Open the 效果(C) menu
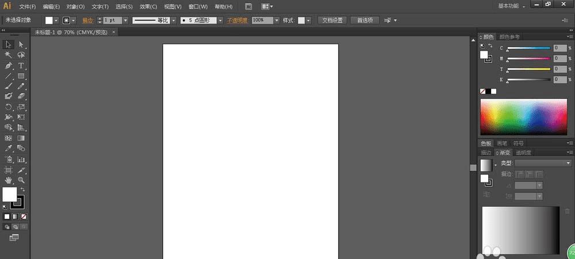Image resolution: width=575 pixels, height=259 pixels. [148, 6]
